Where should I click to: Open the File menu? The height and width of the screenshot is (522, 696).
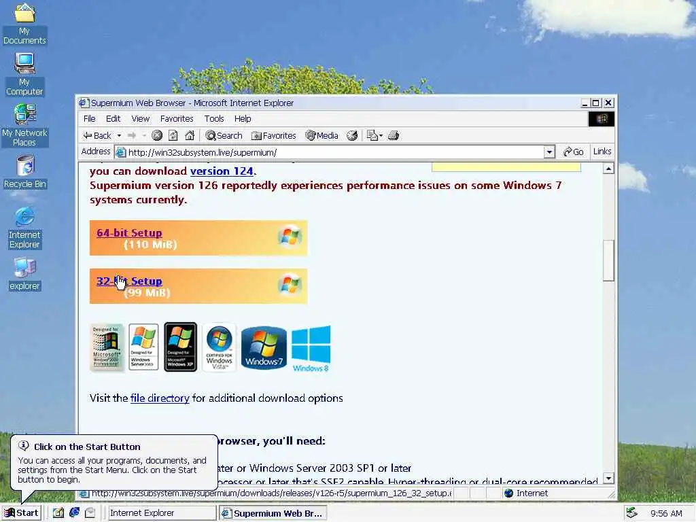tap(89, 118)
